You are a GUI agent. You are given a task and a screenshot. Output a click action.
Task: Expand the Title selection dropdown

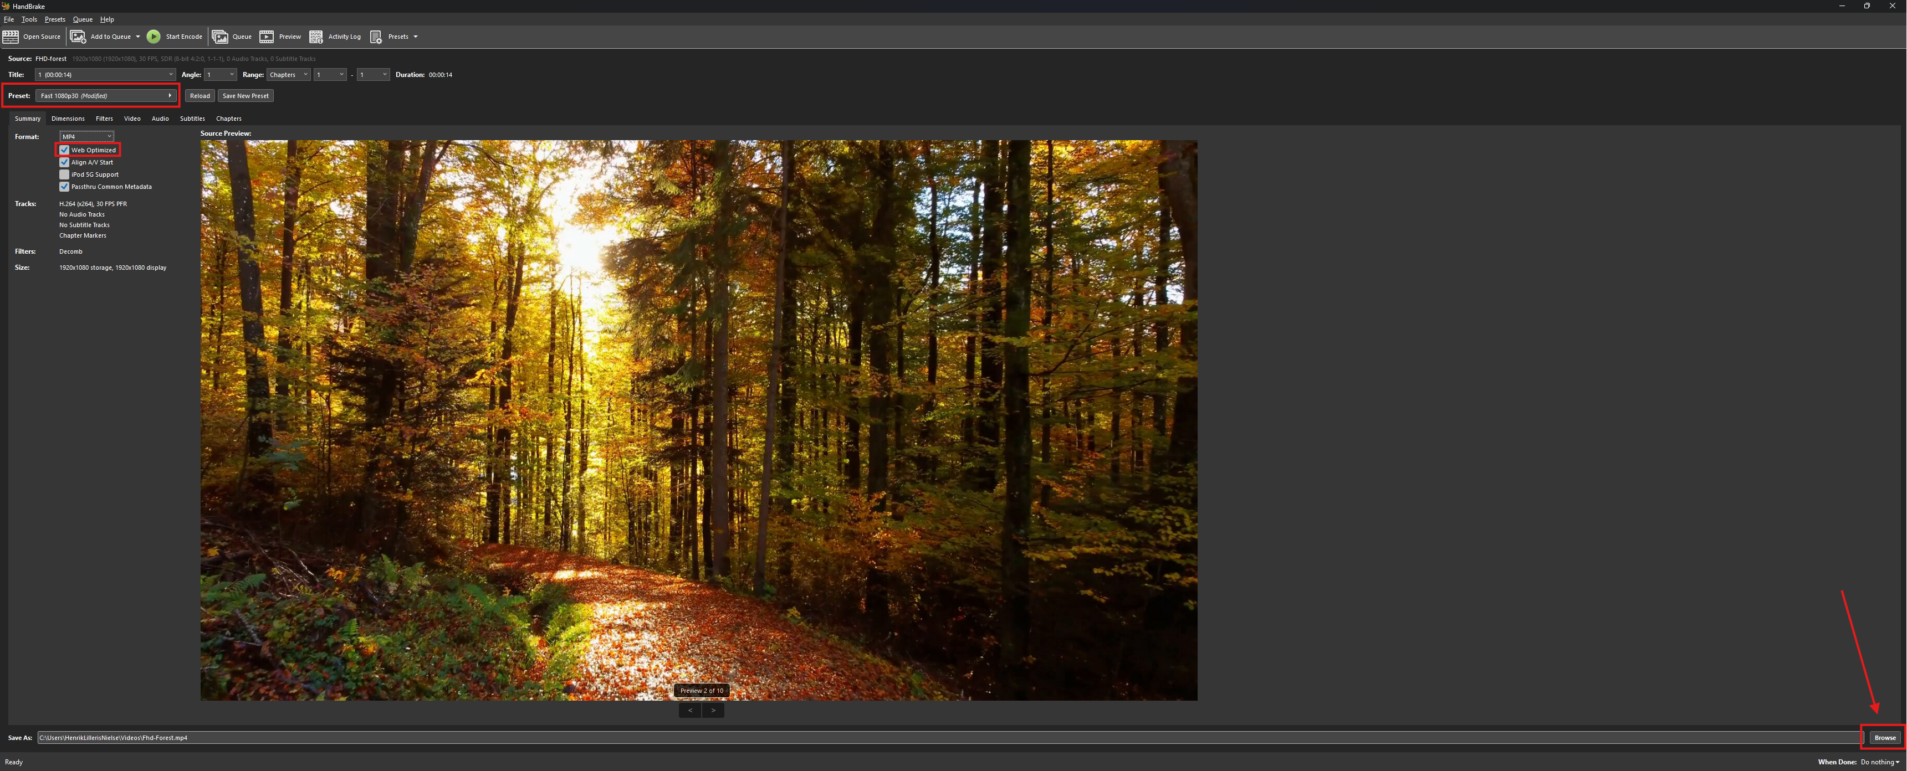(105, 75)
